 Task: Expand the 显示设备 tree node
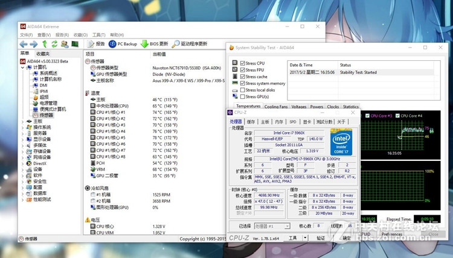point(23,139)
